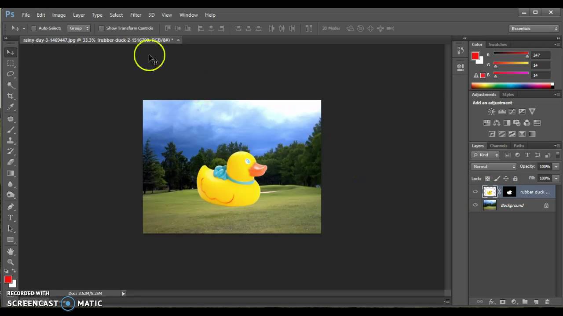Screen dimensions: 563x316
Task: Enable the Auto-Select checkbox
Action: click(33, 28)
